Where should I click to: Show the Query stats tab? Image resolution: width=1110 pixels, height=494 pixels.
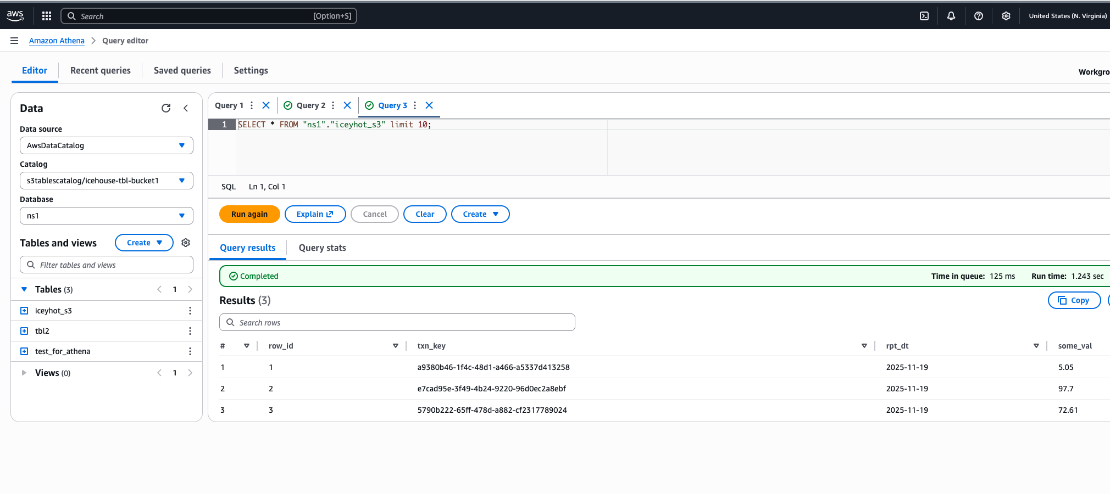(x=323, y=248)
